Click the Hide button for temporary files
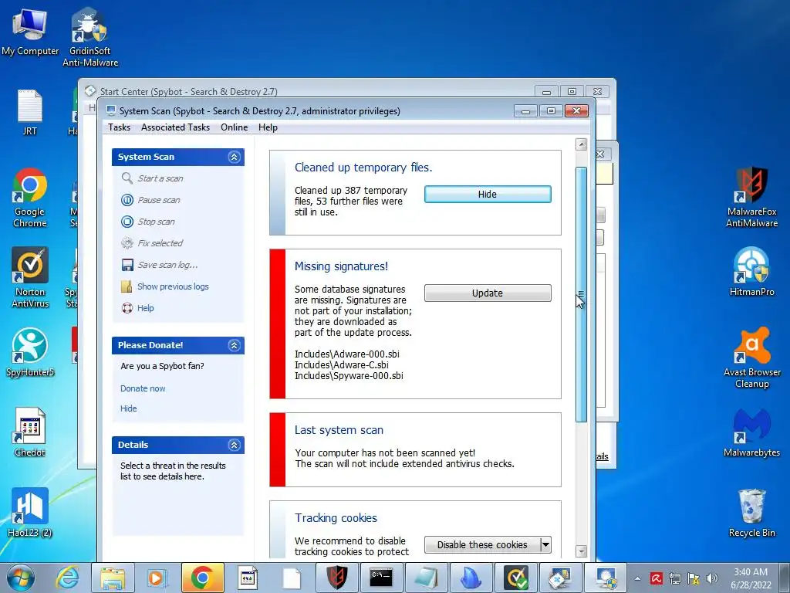 [488, 194]
